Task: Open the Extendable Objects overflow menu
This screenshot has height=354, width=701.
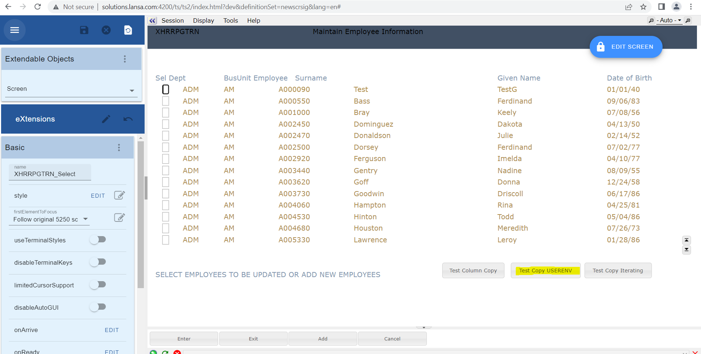Action: coord(125,59)
